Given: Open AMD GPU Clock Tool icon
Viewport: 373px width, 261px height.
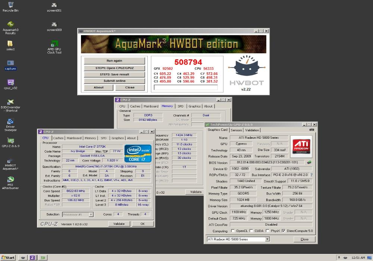Looking at the screenshot, I should pos(54,47).
